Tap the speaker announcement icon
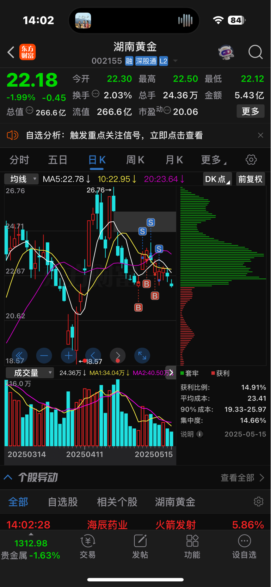Screen dimensions: 271x587 click(x=12, y=135)
